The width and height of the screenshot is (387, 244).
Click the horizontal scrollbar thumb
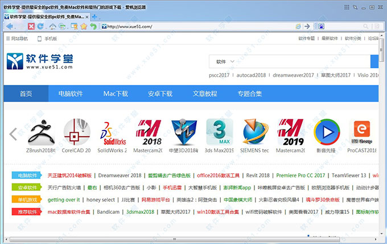point(175,239)
